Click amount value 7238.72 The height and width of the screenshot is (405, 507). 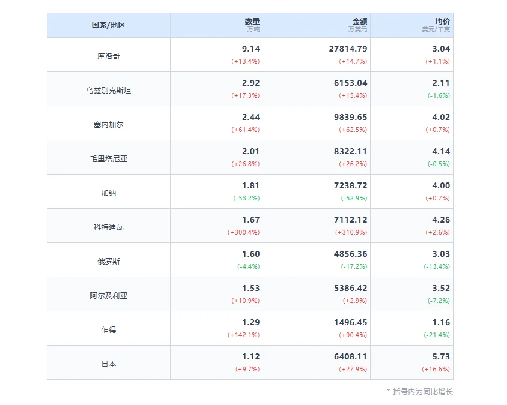pyautogui.click(x=351, y=186)
